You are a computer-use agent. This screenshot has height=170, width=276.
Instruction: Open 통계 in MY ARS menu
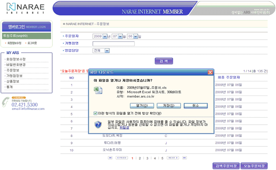coord(10,87)
